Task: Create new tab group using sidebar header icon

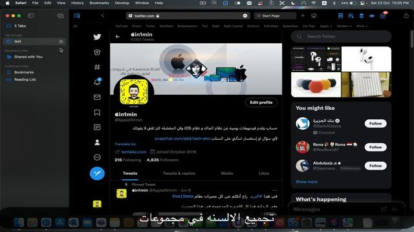Action: (x=60, y=15)
